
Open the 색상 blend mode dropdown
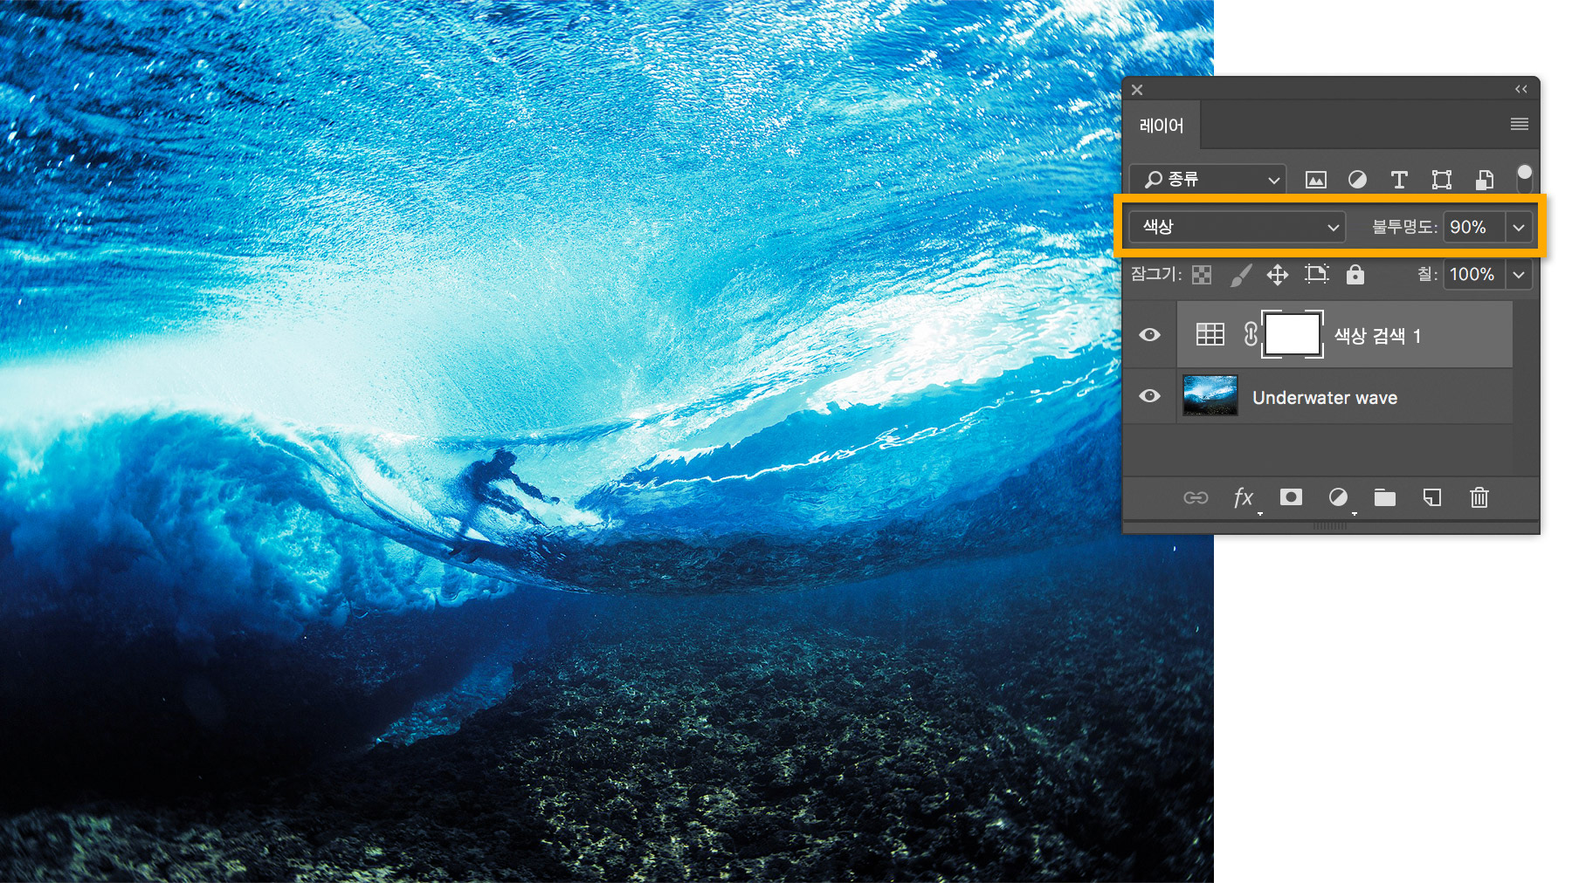1237,227
